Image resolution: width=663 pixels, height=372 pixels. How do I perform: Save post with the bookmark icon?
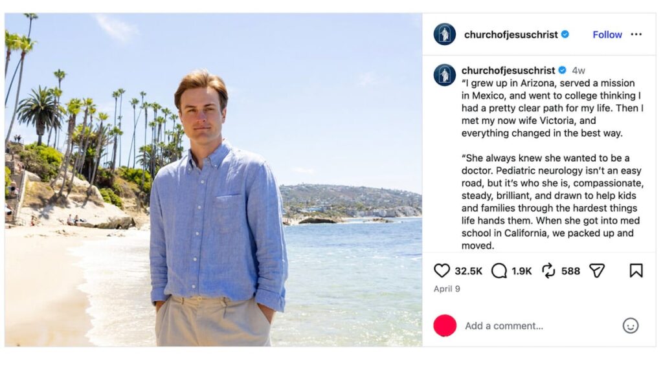tap(636, 270)
